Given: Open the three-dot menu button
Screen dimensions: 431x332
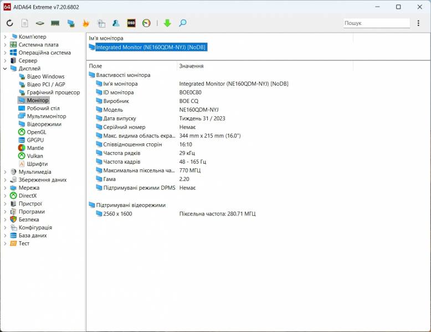Looking at the screenshot, I should [x=418, y=23].
